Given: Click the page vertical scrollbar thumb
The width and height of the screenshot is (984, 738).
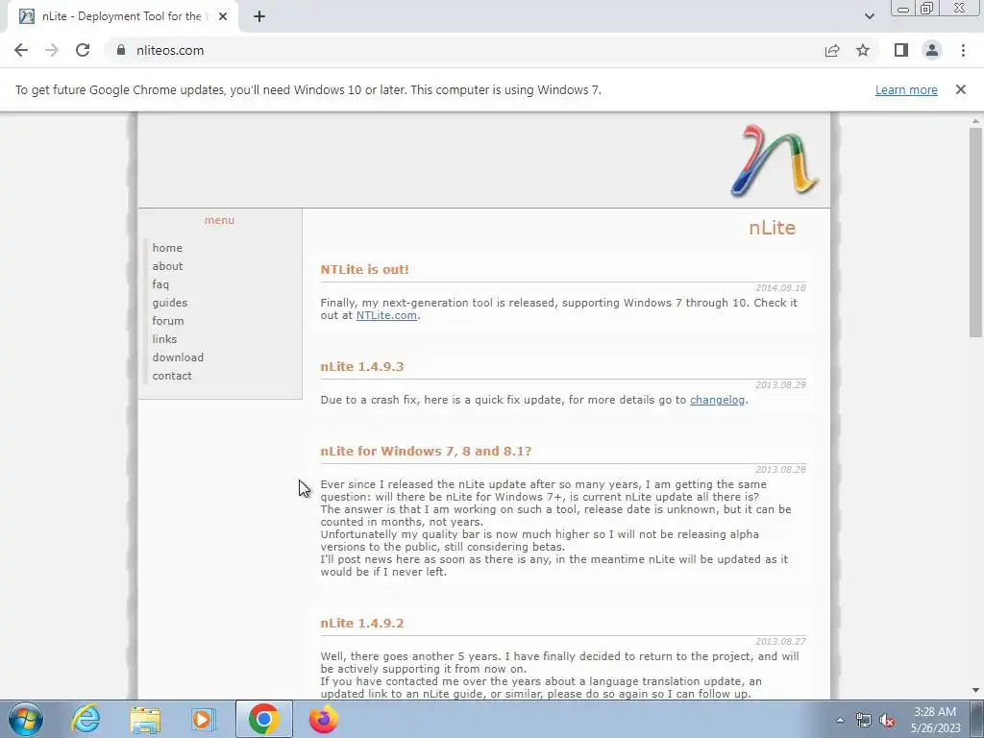Looking at the screenshot, I should (975, 233).
